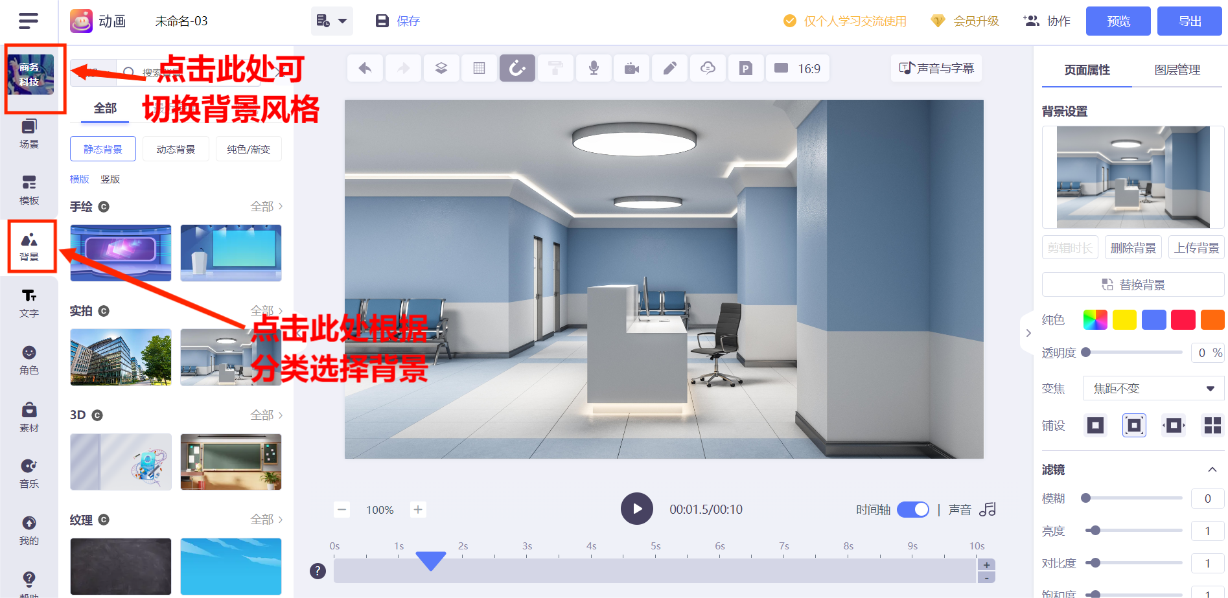Viewport: 1228px width, 598px height.
Task: Click the 替换背景 button
Action: click(1133, 284)
